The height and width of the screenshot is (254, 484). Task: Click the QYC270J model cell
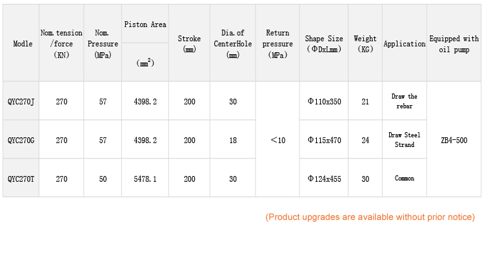pyautogui.click(x=21, y=101)
